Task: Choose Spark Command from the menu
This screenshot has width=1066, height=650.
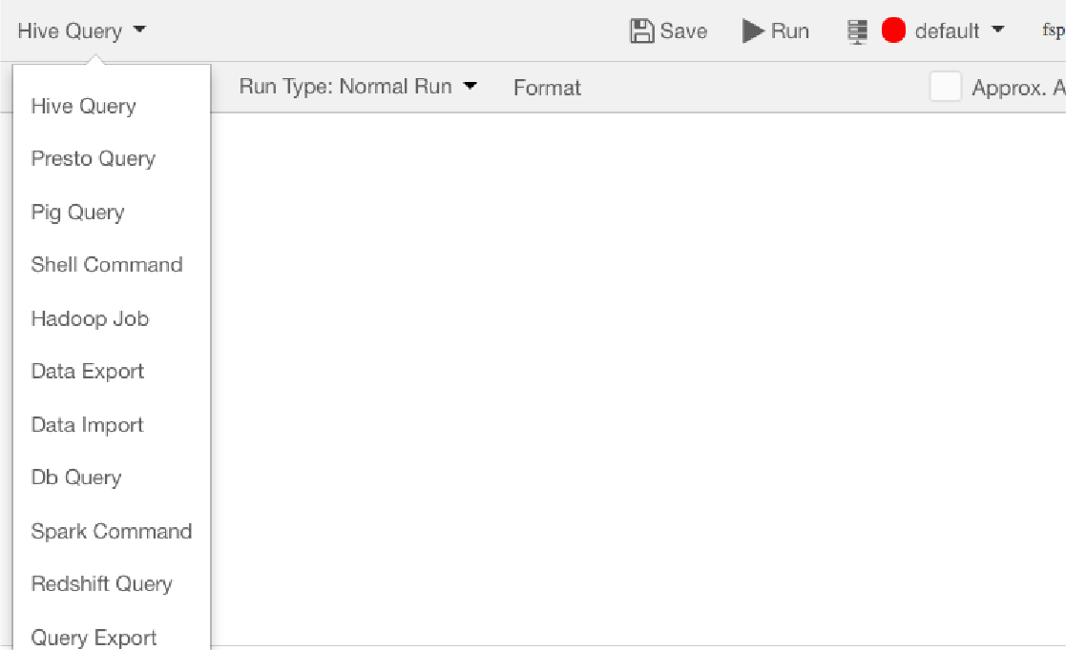Action: [x=112, y=531]
